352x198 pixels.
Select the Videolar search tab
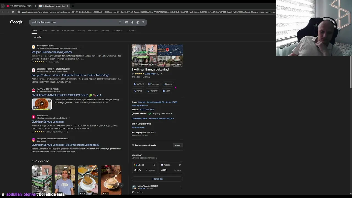pos(55,31)
